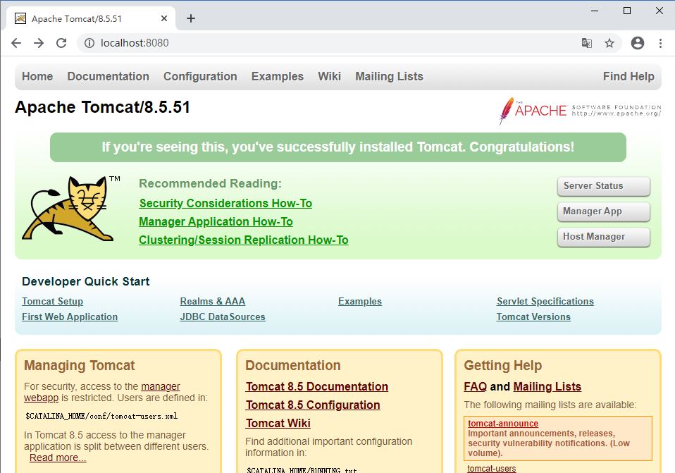Click the successful install congratulations banner
Viewport: 675px width, 473px height.
(338, 147)
